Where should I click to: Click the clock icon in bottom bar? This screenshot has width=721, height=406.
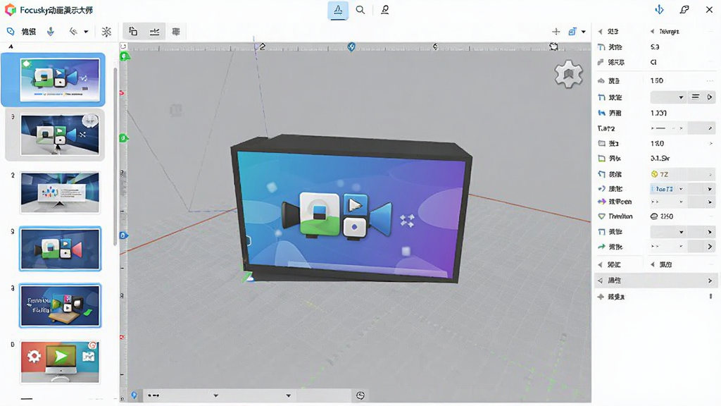click(x=360, y=395)
